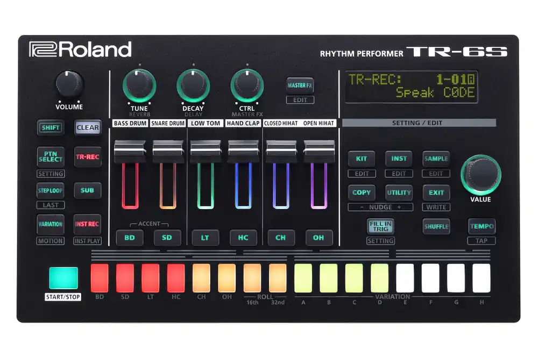Select variation D step pad
Image resolution: width=538 pixels, height=358 pixels.
tap(380, 278)
